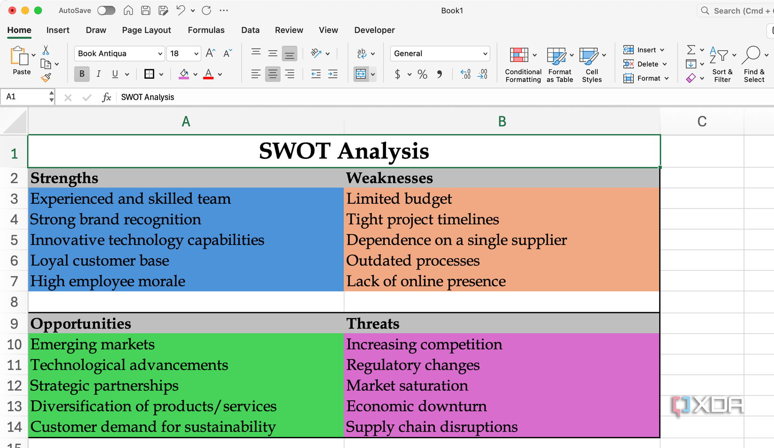
Task: Click the AutoSum sigma icon
Action: pyautogui.click(x=691, y=50)
